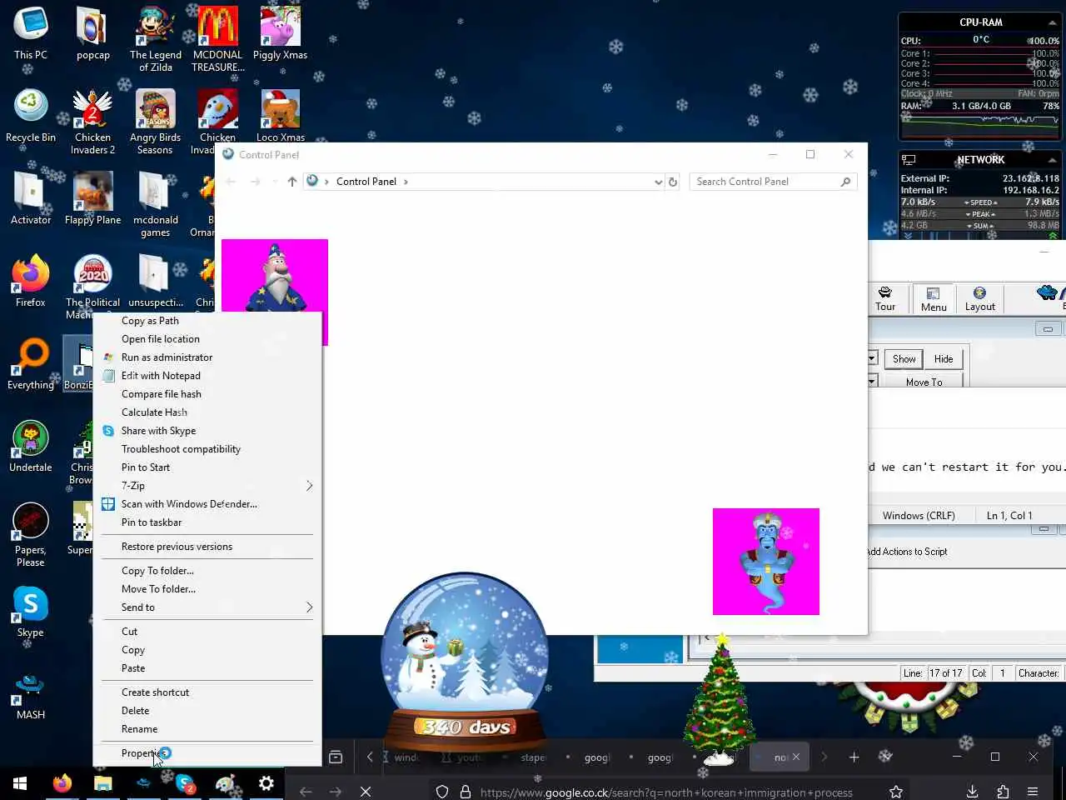Open the This PC desktop icon
The height and width of the screenshot is (800, 1066).
point(31,34)
